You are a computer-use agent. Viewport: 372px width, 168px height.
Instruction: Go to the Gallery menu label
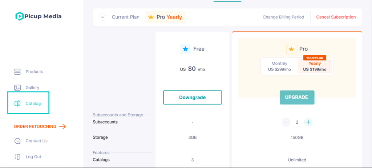[32, 88]
